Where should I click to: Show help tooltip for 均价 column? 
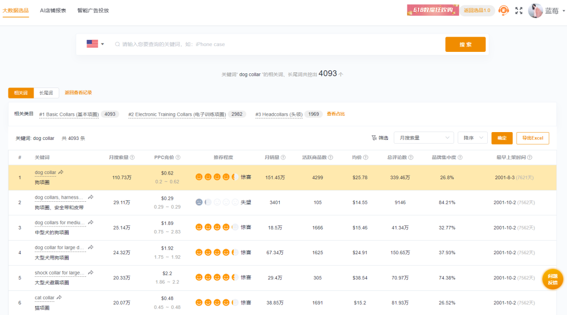[x=365, y=157]
